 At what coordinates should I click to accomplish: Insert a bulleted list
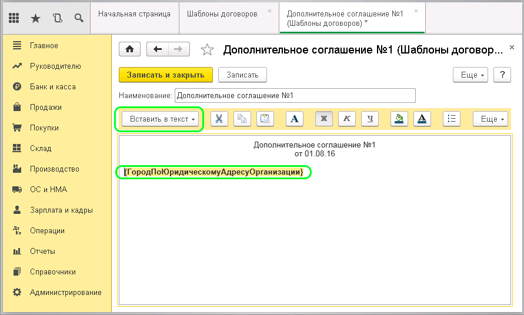point(452,119)
